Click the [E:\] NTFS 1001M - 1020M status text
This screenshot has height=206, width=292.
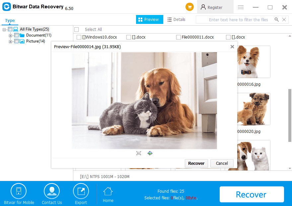[x=105, y=176]
